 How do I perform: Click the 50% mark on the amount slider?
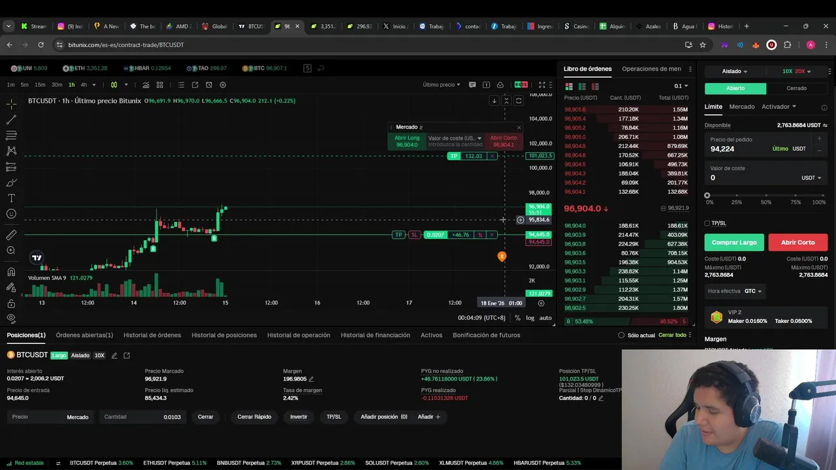tap(766, 195)
